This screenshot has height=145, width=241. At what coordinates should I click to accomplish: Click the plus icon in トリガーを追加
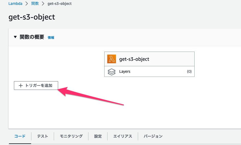click(20, 86)
